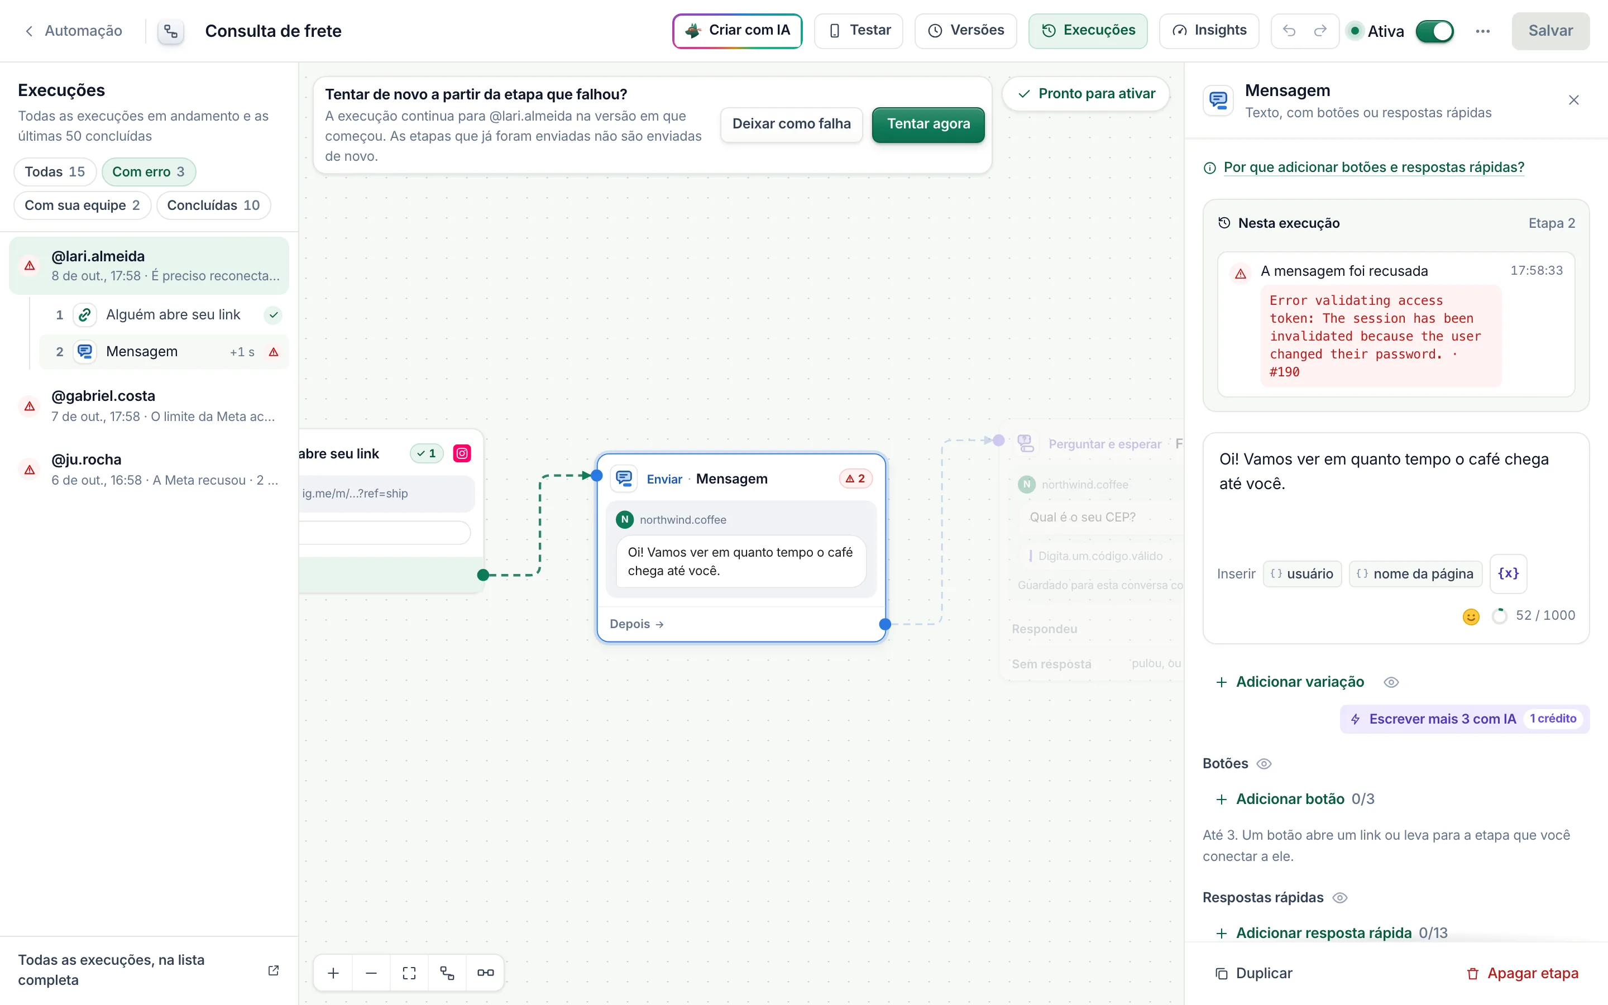Zoom in with the plus canvas icon
Viewport: 1608px width, 1005px height.
(333, 973)
